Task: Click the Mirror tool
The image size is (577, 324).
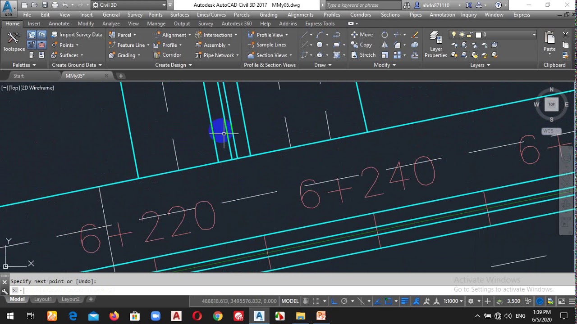Action: [x=385, y=45]
